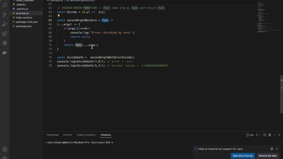The height and width of the screenshot is (159, 283).
Task: Dismiss the Java support notification
Action: 277,149
